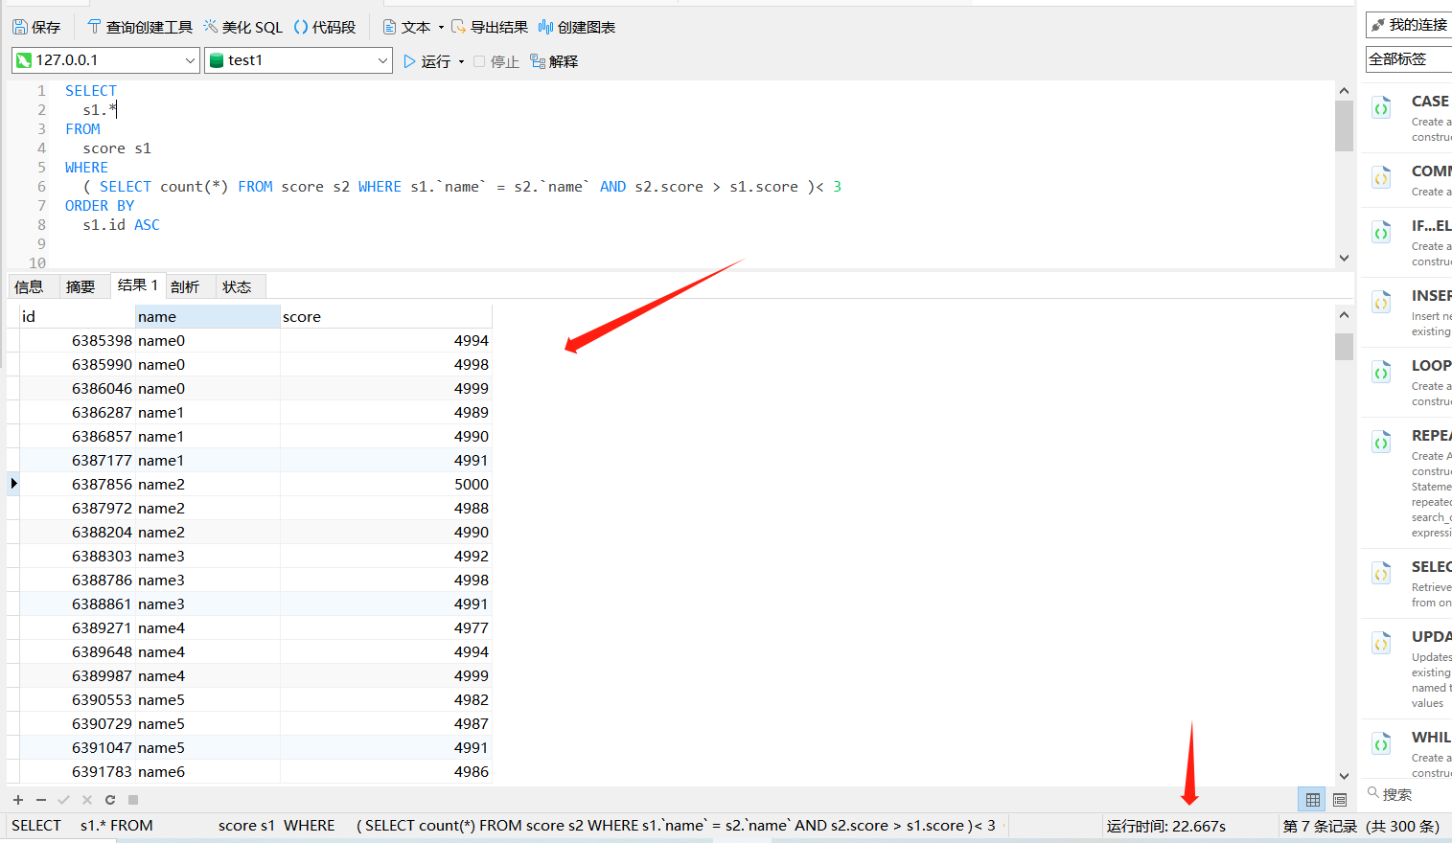Click the results grid scroll-up arrow

coord(1344,314)
